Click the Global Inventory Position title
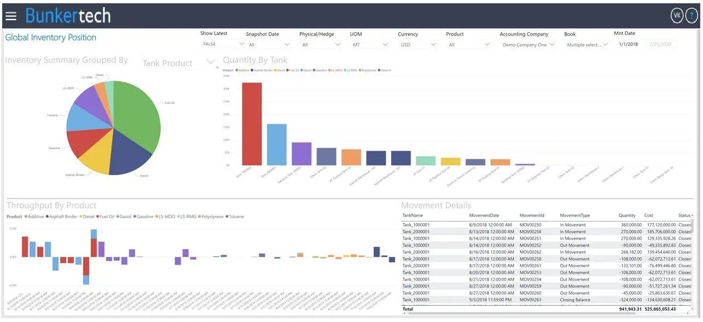Viewport: 703px width, 322px height. click(x=51, y=37)
